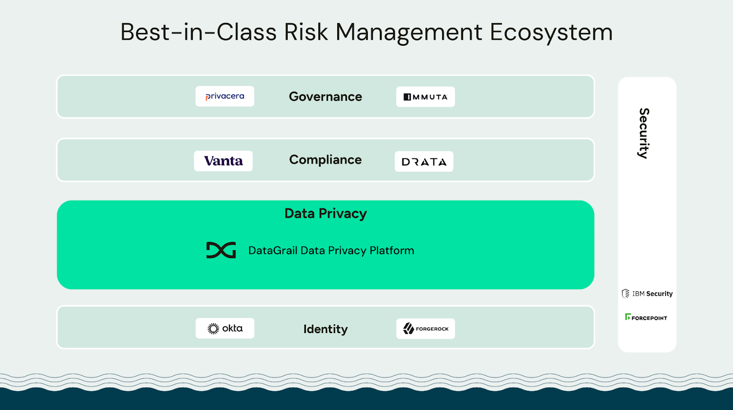
Task: Click the vertical Security label
Action: coord(644,133)
